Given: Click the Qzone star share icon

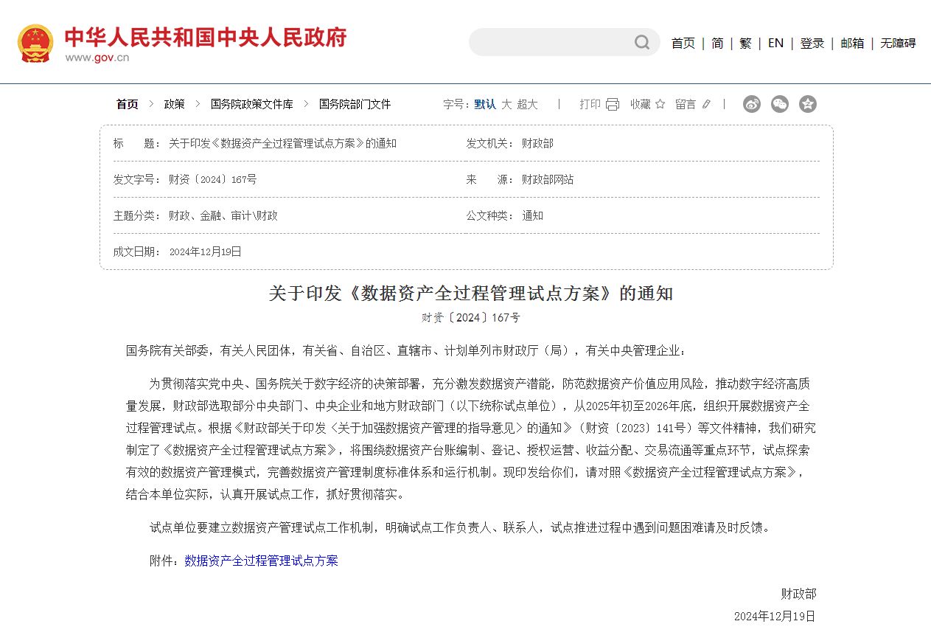Looking at the screenshot, I should (x=808, y=104).
